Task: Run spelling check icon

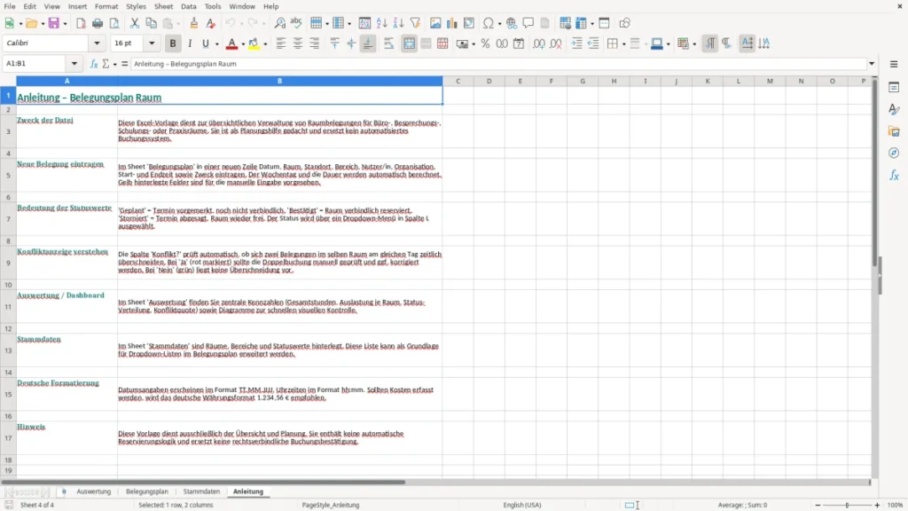Action: click(x=296, y=23)
